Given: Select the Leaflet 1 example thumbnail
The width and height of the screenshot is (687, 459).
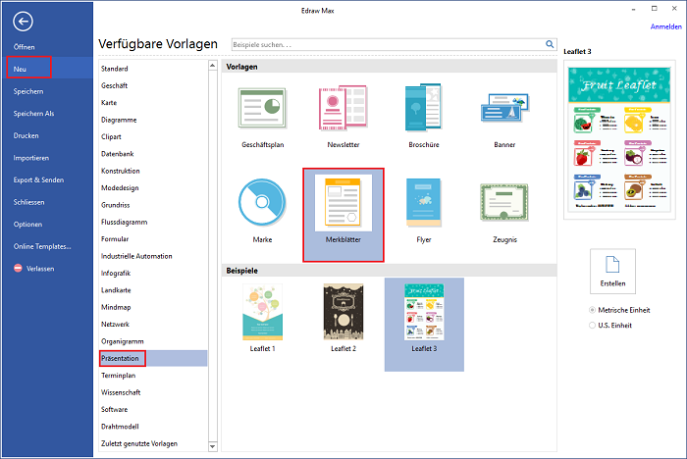Looking at the screenshot, I should 262,312.
